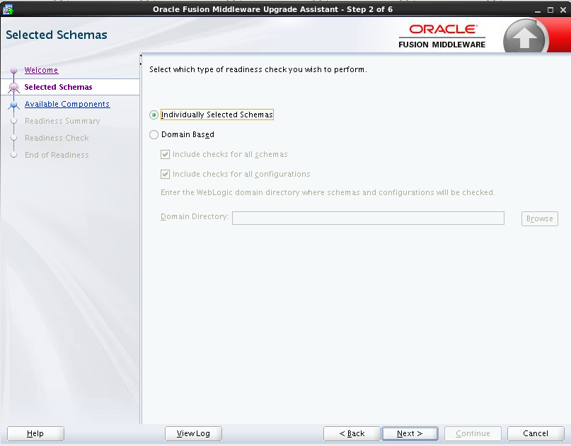Toggle Include checks for all schemas checkbox
The image size is (571, 446).
click(165, 154)
